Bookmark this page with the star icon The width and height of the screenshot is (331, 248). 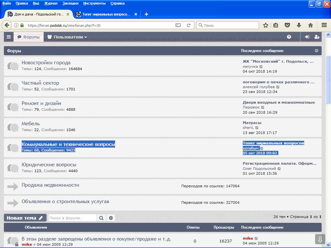pyautogui.click(x=265, y=25)
